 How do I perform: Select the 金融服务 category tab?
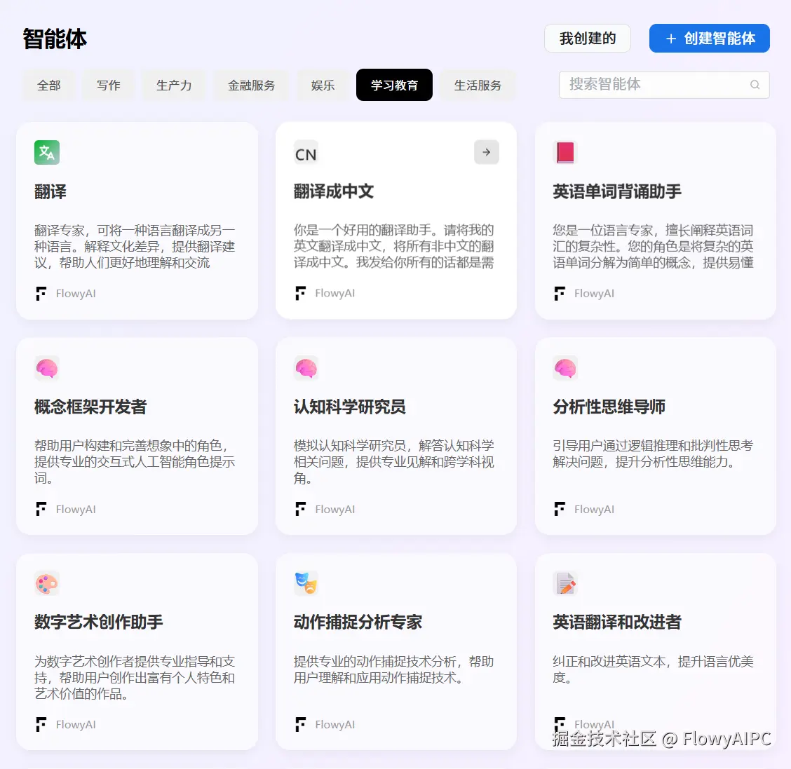[x=251, y=86]
